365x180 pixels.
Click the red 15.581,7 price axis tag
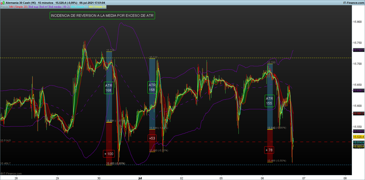[x=358, y=113]
